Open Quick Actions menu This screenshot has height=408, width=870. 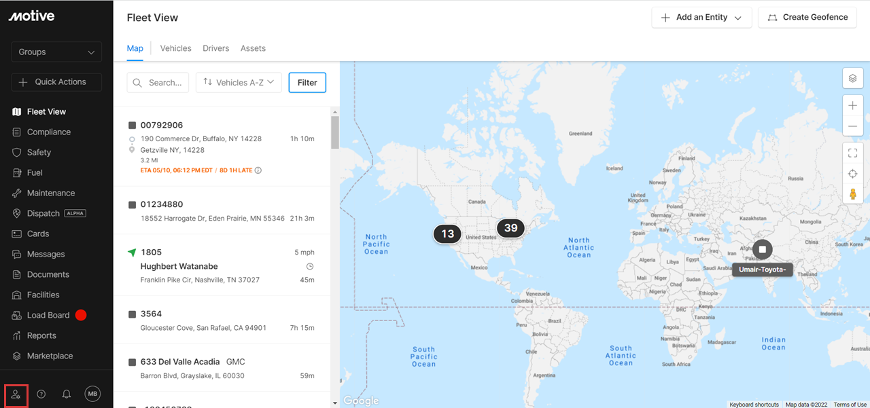pos(56,81)
